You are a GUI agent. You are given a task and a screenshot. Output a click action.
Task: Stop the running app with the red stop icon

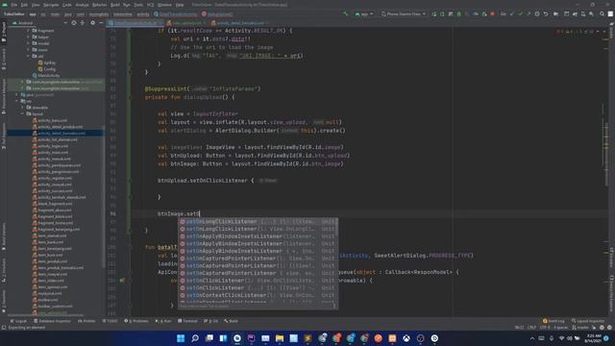click(x=492, y=14)
